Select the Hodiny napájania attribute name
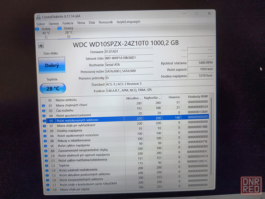Image resolution: width=265 pixels, height=199 pixels. click(x=70, y=131)
